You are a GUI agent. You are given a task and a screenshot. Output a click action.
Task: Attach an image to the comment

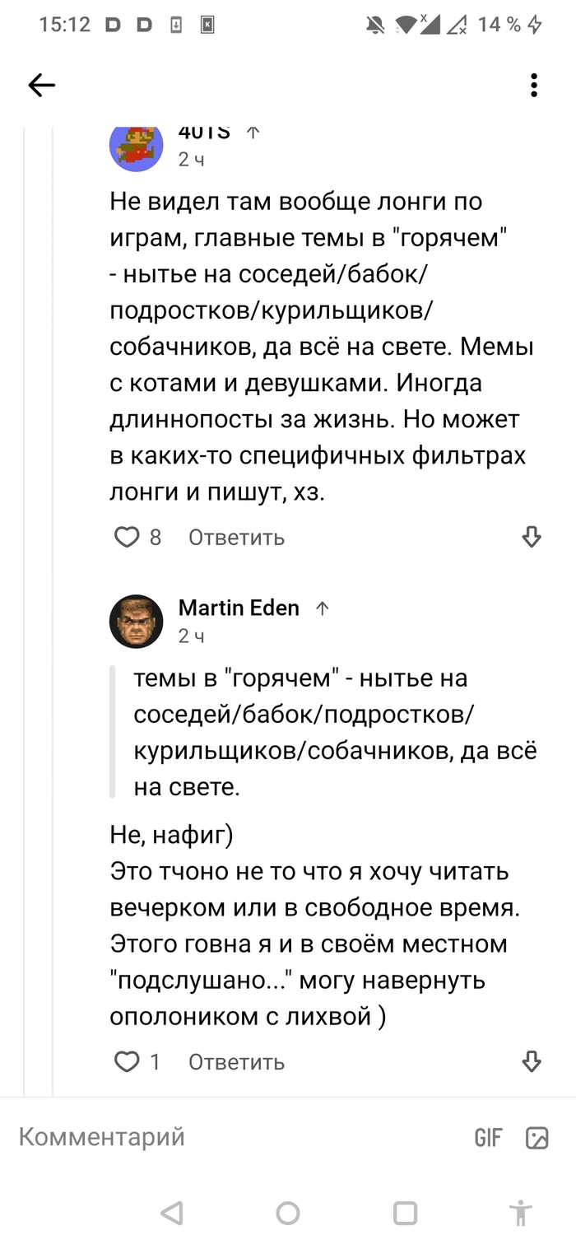pyautogui.click(x=537, y=1138)
